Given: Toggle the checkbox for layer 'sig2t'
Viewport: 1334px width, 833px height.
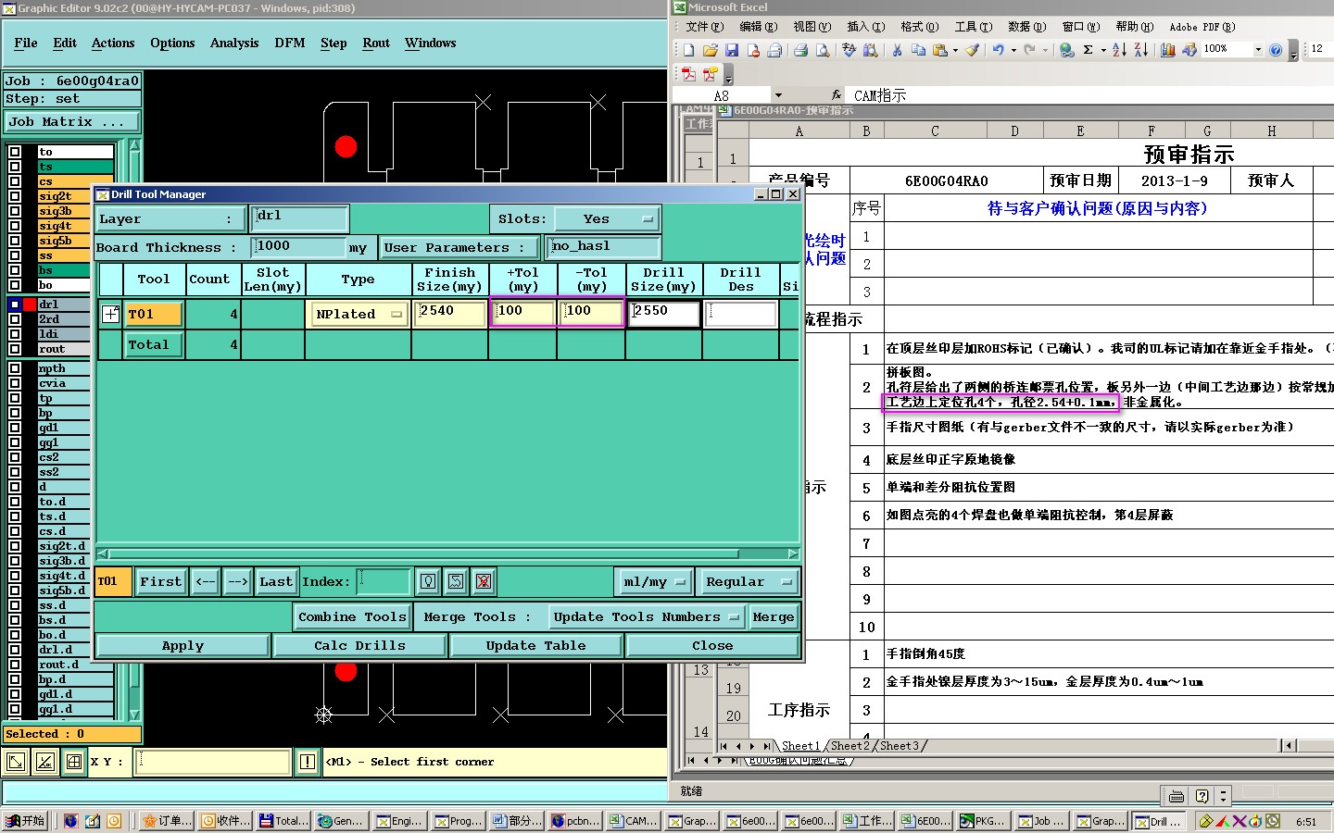Looking at the screenshot, I should coord(15,196).
